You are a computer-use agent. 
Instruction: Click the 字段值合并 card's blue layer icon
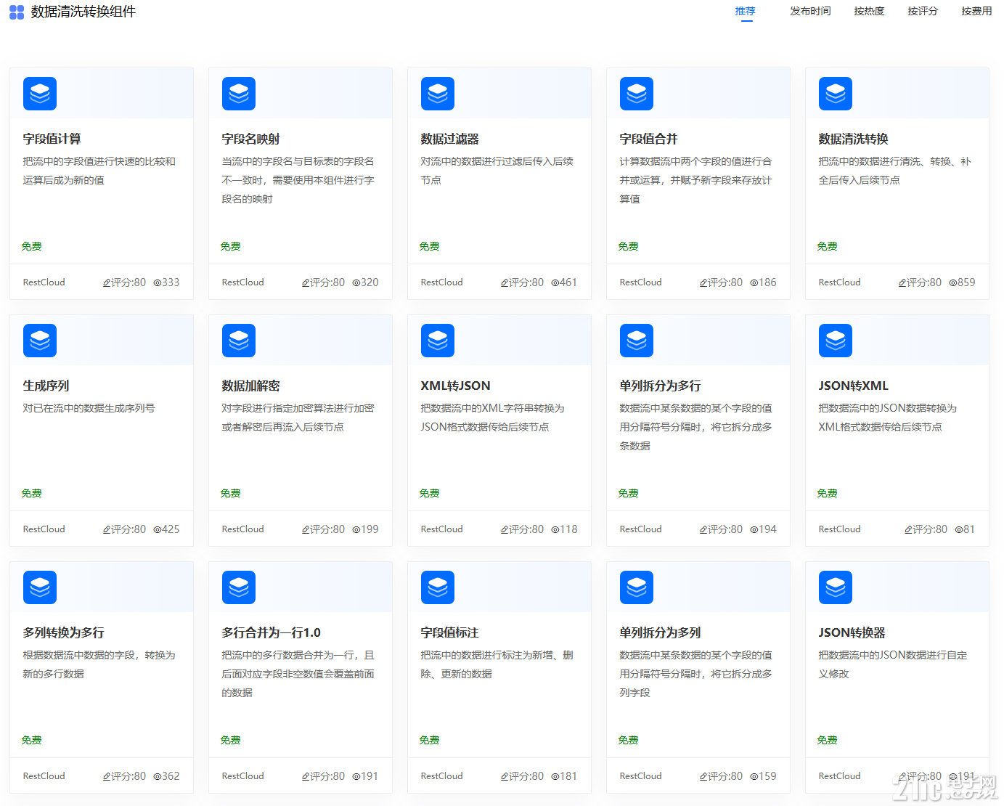point(637,94)
